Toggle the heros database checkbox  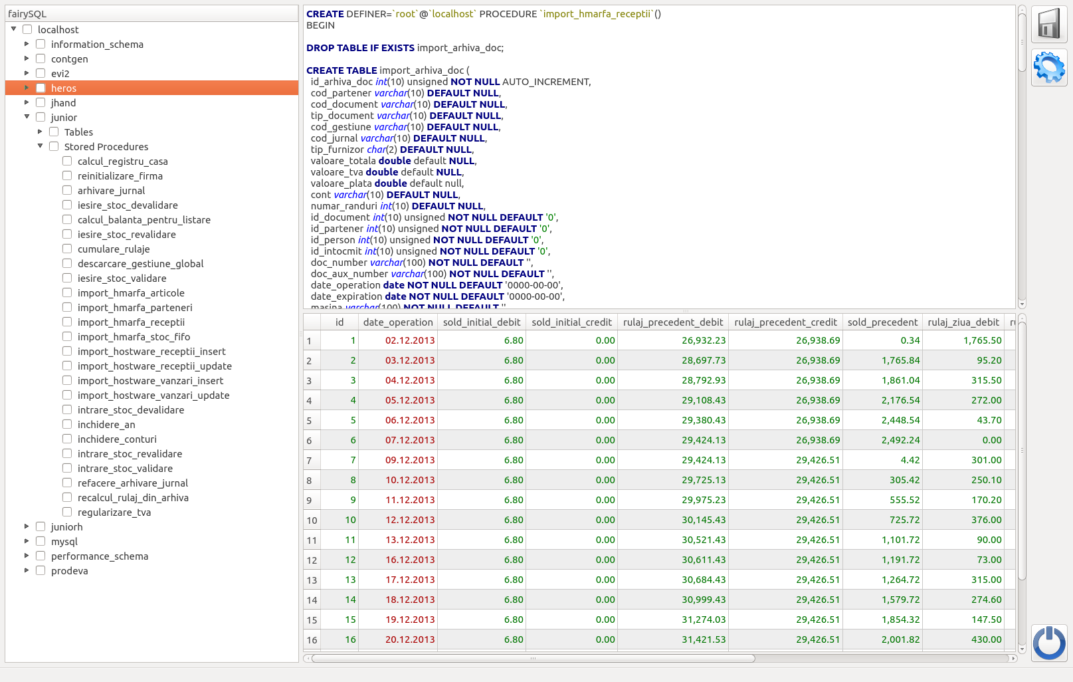[41, 88]
